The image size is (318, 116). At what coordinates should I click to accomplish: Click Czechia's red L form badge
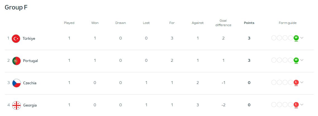pyautogui.click(x=296, y=82)
